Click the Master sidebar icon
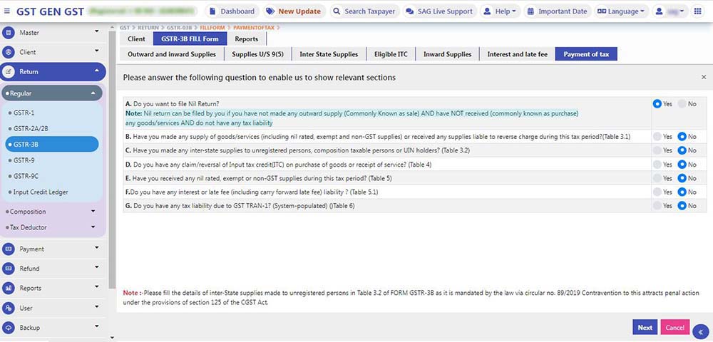The image size is (713, 342). point(9,33)
